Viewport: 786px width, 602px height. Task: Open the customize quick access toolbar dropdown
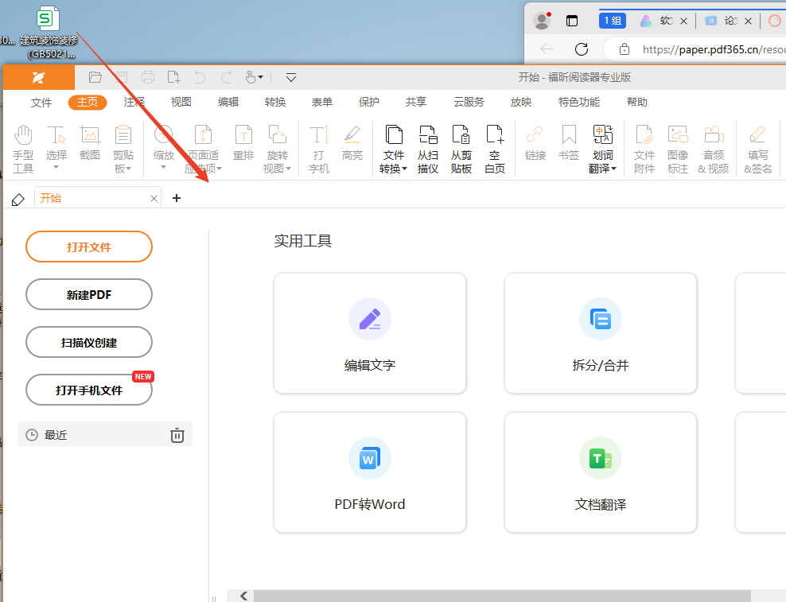click(291, 77)
